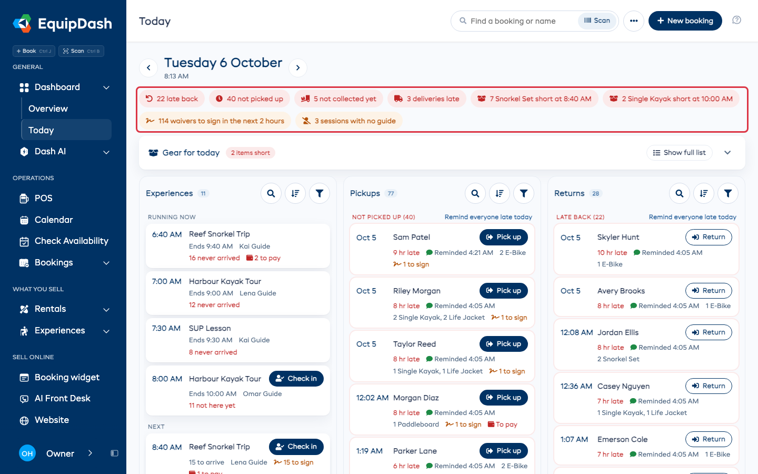Open AI Front Desk in sidebar
The height and width of the screenshot is (474, 758).
[63, 399]
